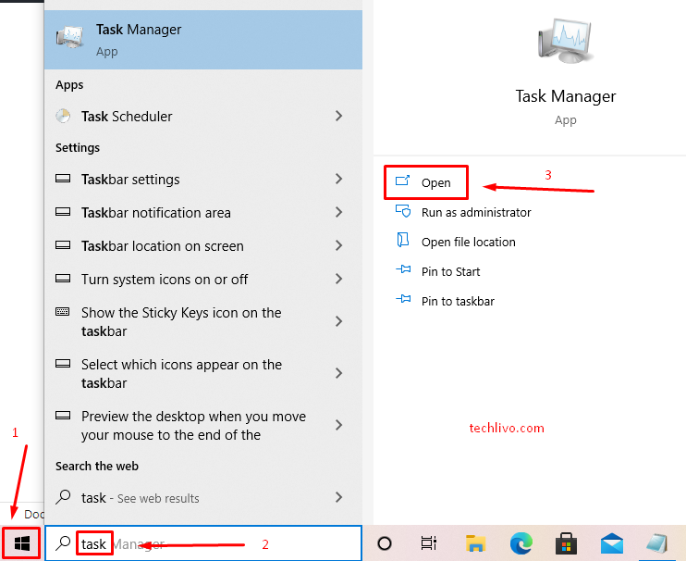Open Taskbar settings result
This screenshot has width=686, height=561.
(x=203, y=180)
